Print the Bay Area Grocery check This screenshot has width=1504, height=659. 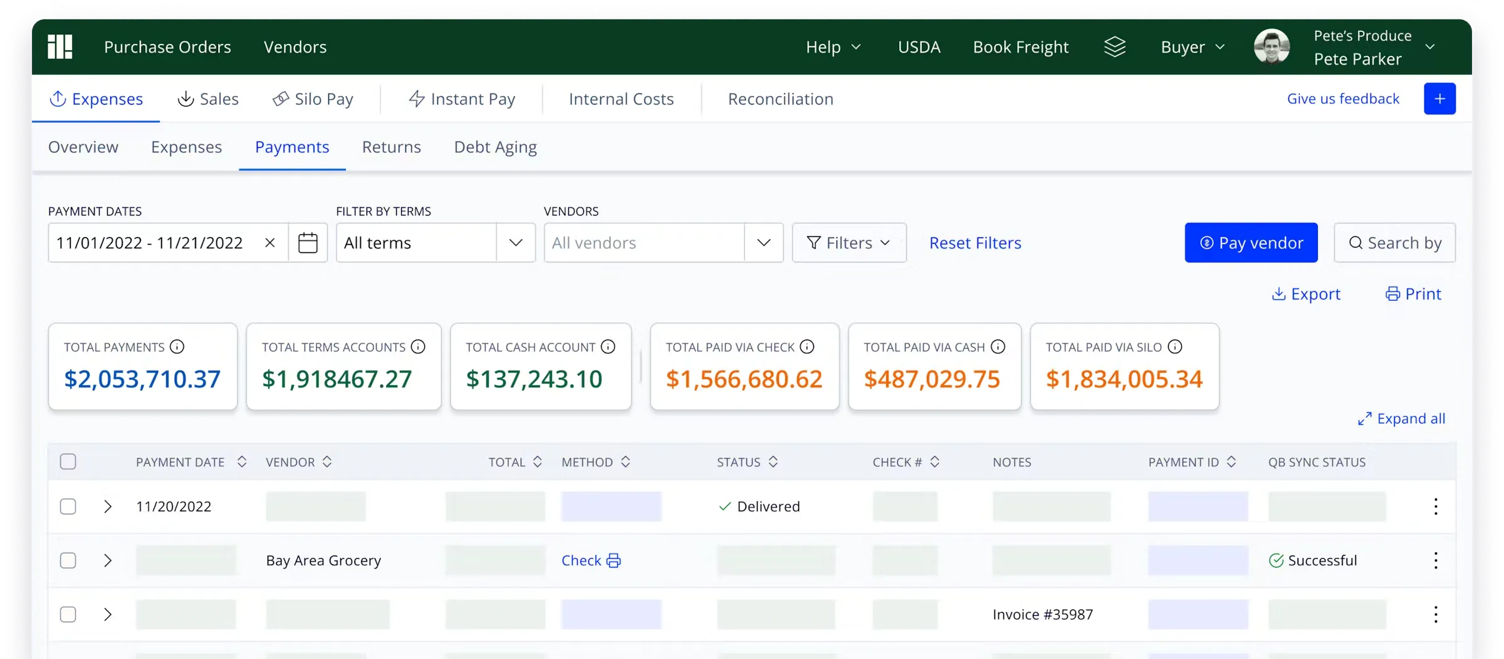(x=614, y=561)
